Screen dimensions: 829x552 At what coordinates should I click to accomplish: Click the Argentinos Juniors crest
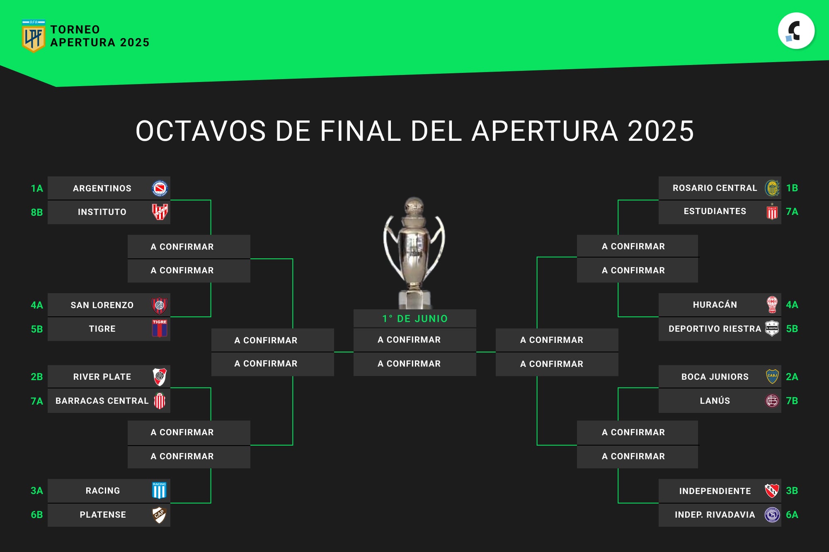click(x=160, y=188)
